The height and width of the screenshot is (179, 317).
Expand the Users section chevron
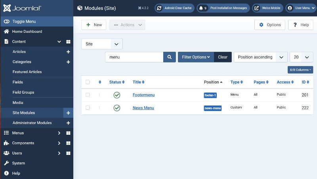click(59, 153)
